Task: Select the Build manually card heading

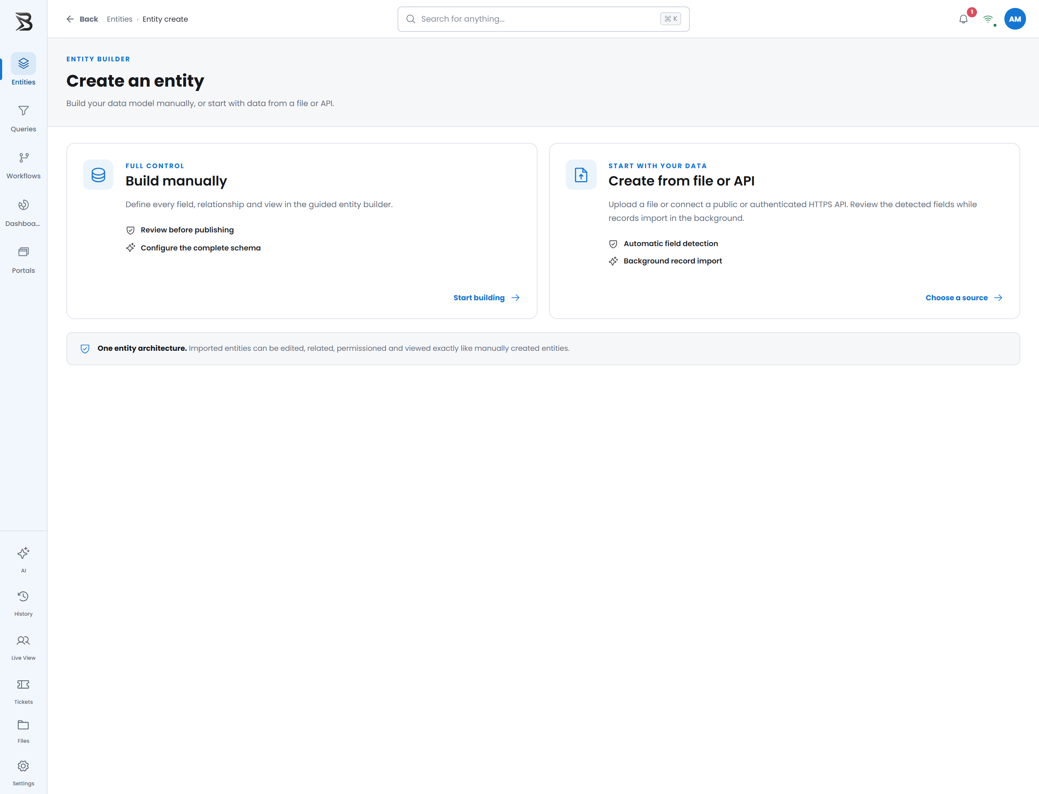Action: (x=176, y=181)
